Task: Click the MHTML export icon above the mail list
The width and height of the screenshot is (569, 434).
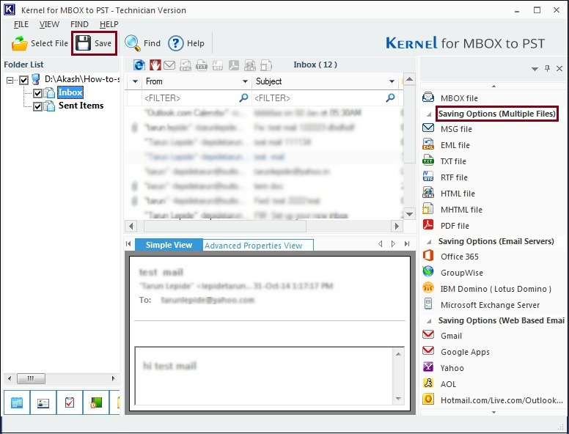Action: coord(266,65)
